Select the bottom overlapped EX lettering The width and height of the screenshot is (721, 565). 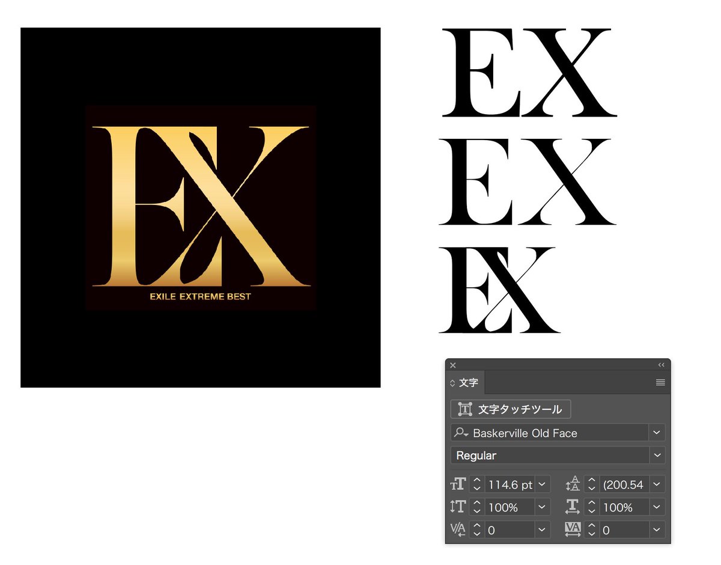[x=499, y=290]
